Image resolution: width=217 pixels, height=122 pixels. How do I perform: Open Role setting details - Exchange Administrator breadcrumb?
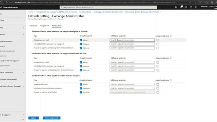(x=142, y=12)
